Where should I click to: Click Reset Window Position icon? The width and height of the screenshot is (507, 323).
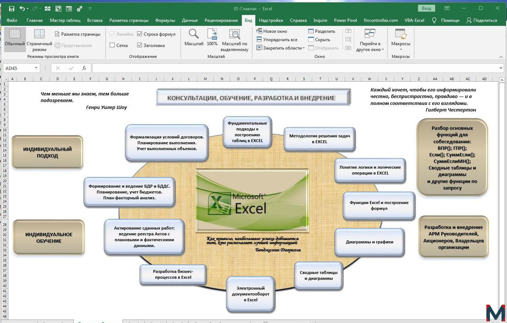click(x=348, y=48)
